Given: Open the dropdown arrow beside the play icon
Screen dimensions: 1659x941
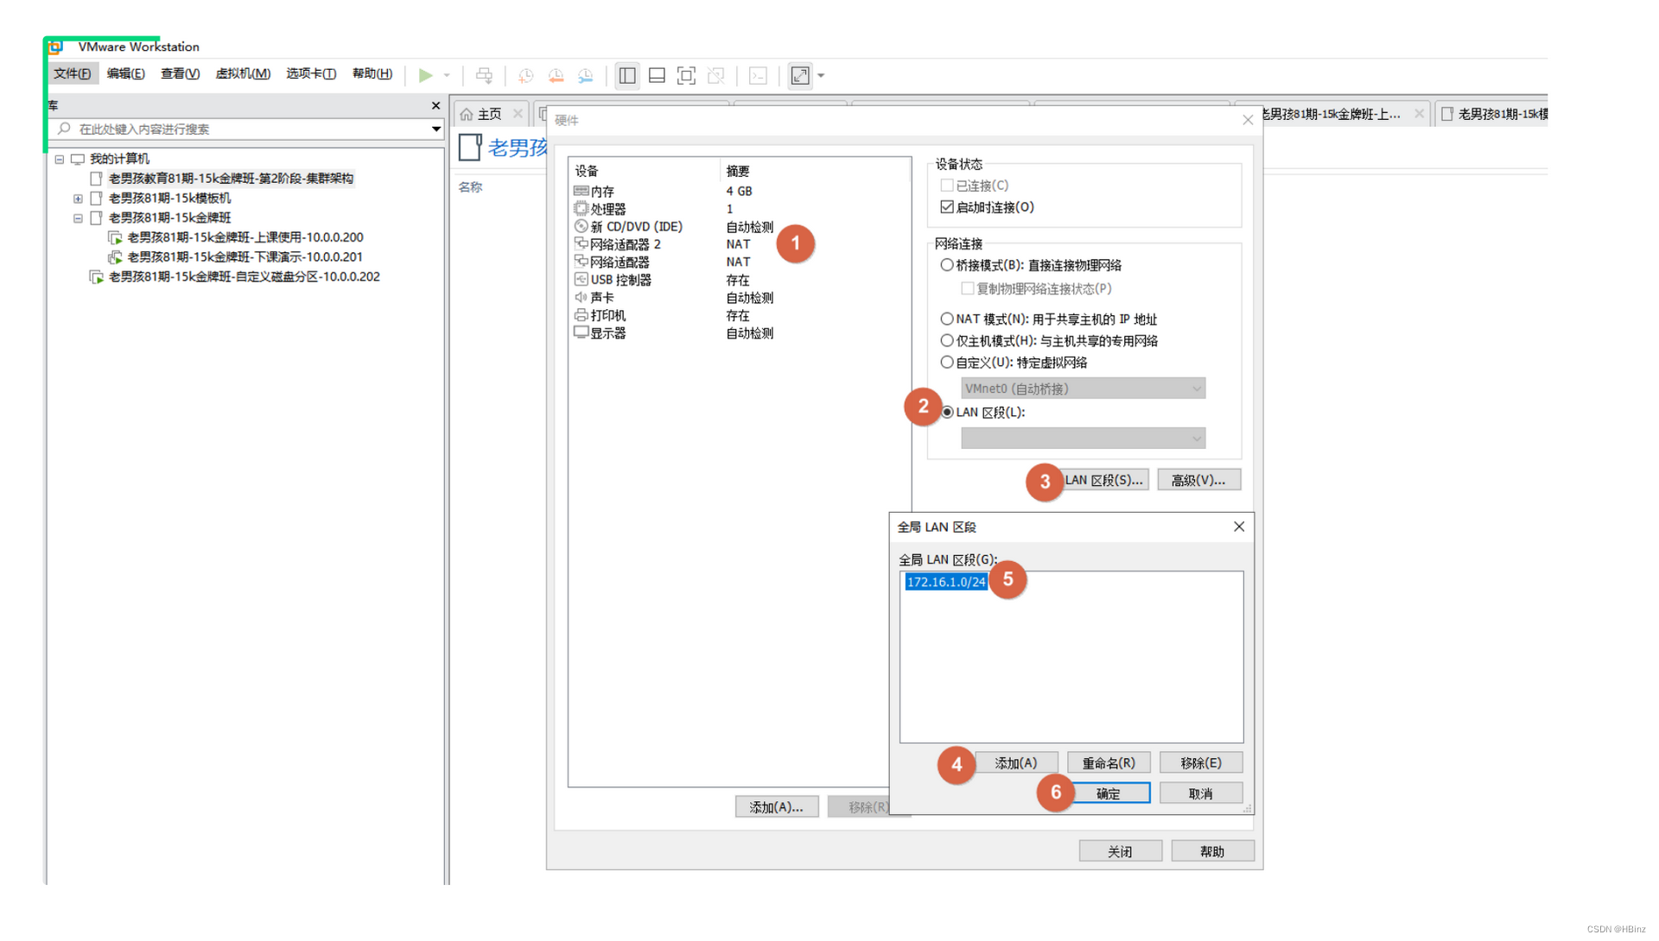Looking at the screenshot, I should point(447,75).
